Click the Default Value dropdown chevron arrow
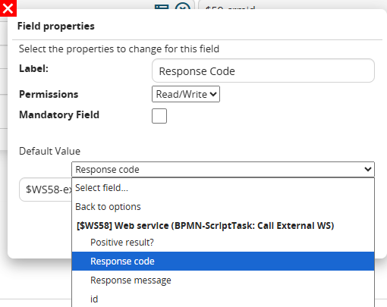This screenshot has height=307, width=387. click(x=368, y=169)
